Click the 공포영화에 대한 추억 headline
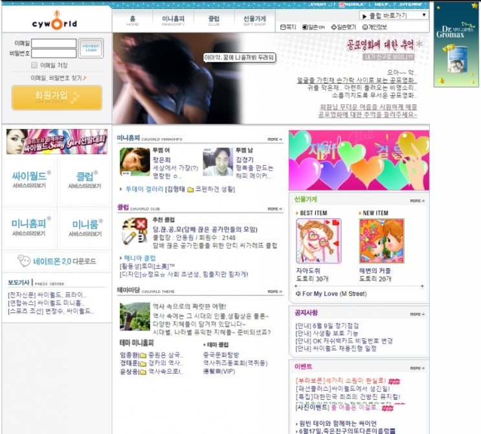Viewport: 481px width, 434px height. tap(380, 45)
